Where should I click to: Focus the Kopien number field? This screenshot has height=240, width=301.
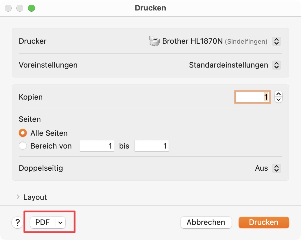(x=252, y=97)
